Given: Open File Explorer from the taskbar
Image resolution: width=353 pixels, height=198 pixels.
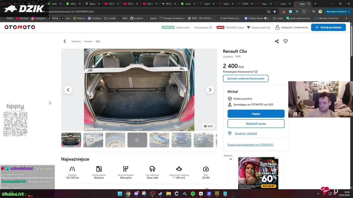Looking at the screenshot, I should coord(169,194).
